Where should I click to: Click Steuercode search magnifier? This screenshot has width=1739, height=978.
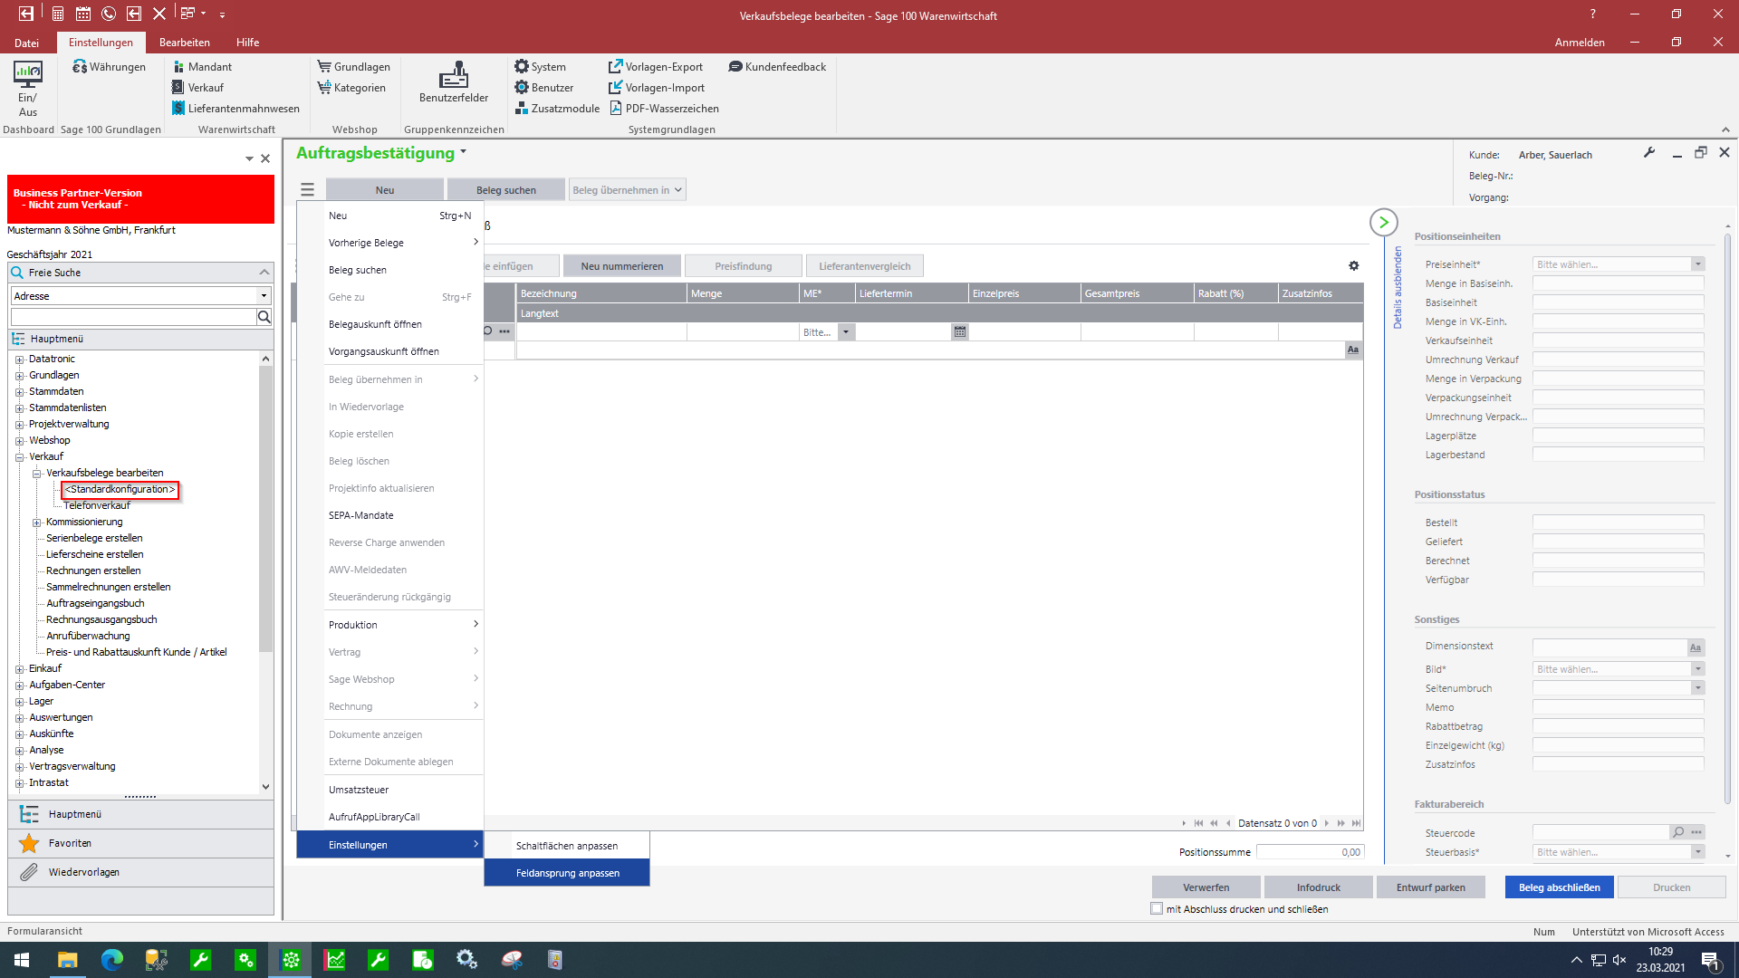[1678, 832]
